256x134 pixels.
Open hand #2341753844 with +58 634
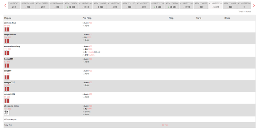[x=172, y=5]
